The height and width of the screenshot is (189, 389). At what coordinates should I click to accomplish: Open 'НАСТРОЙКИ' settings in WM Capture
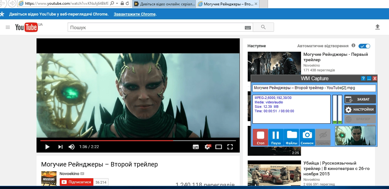pos(360,110)
